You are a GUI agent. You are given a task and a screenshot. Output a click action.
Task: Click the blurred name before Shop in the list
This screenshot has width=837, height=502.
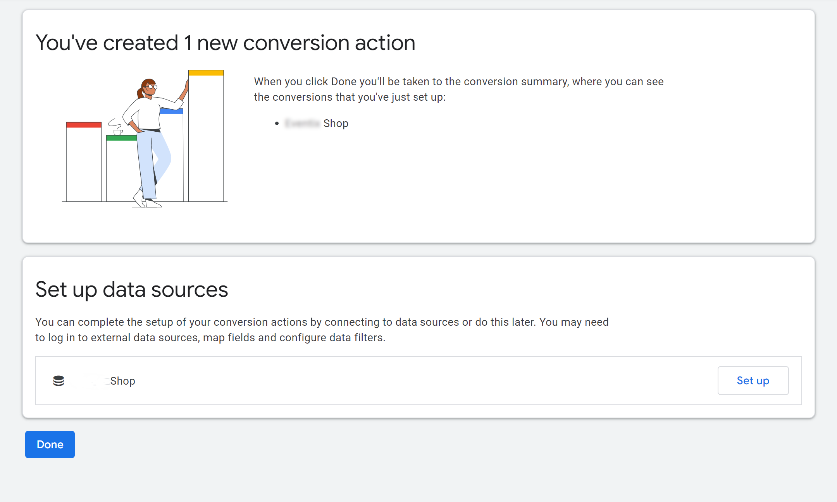302,123
